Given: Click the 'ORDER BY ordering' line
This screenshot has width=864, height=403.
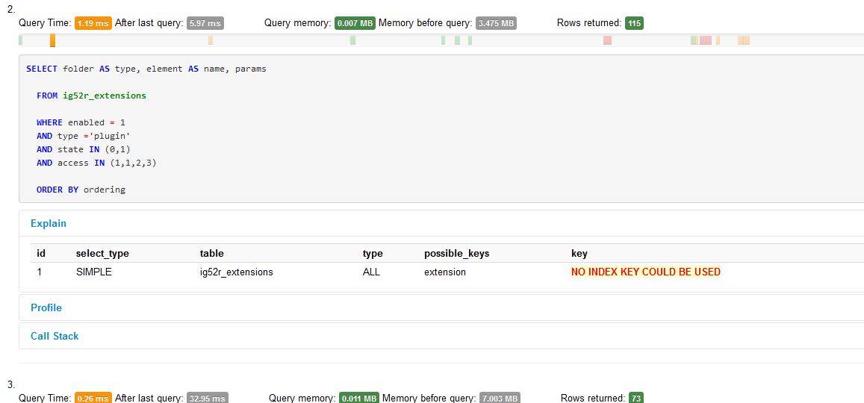Looking at the screenshot, I should click(81, 190).
